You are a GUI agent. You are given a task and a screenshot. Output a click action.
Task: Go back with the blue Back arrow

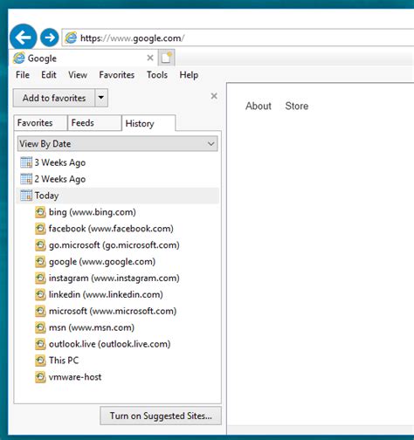point(24,38)
